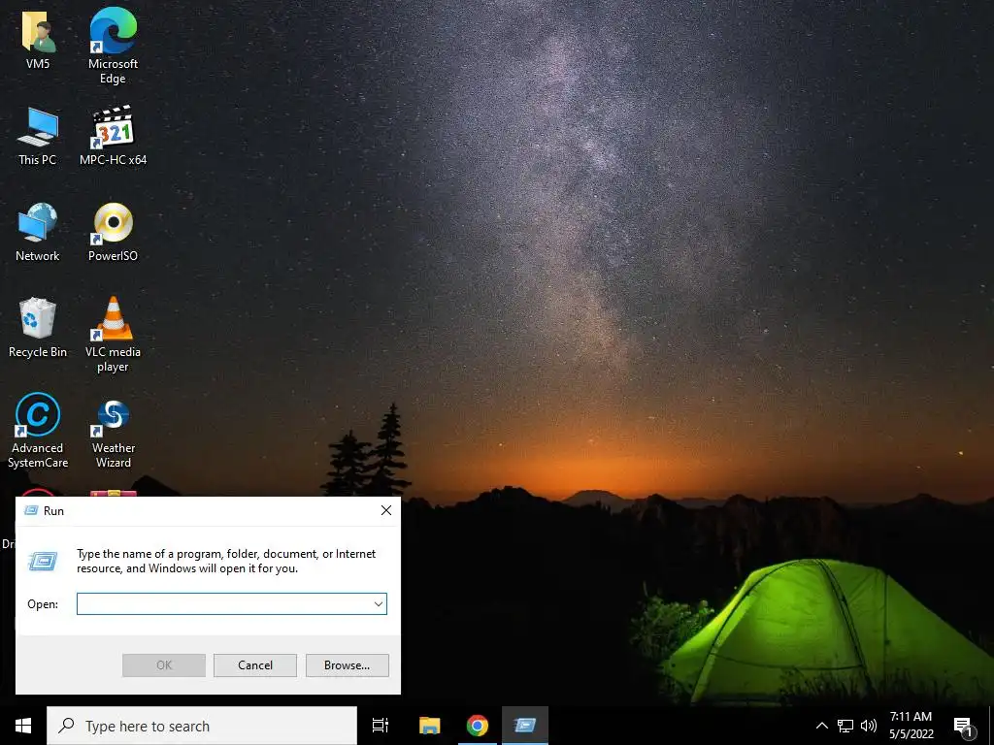Select Weather Wizard desktop shortcut
Screen dimensions: 994x745
pyautogui.click(x=113, y=434)
